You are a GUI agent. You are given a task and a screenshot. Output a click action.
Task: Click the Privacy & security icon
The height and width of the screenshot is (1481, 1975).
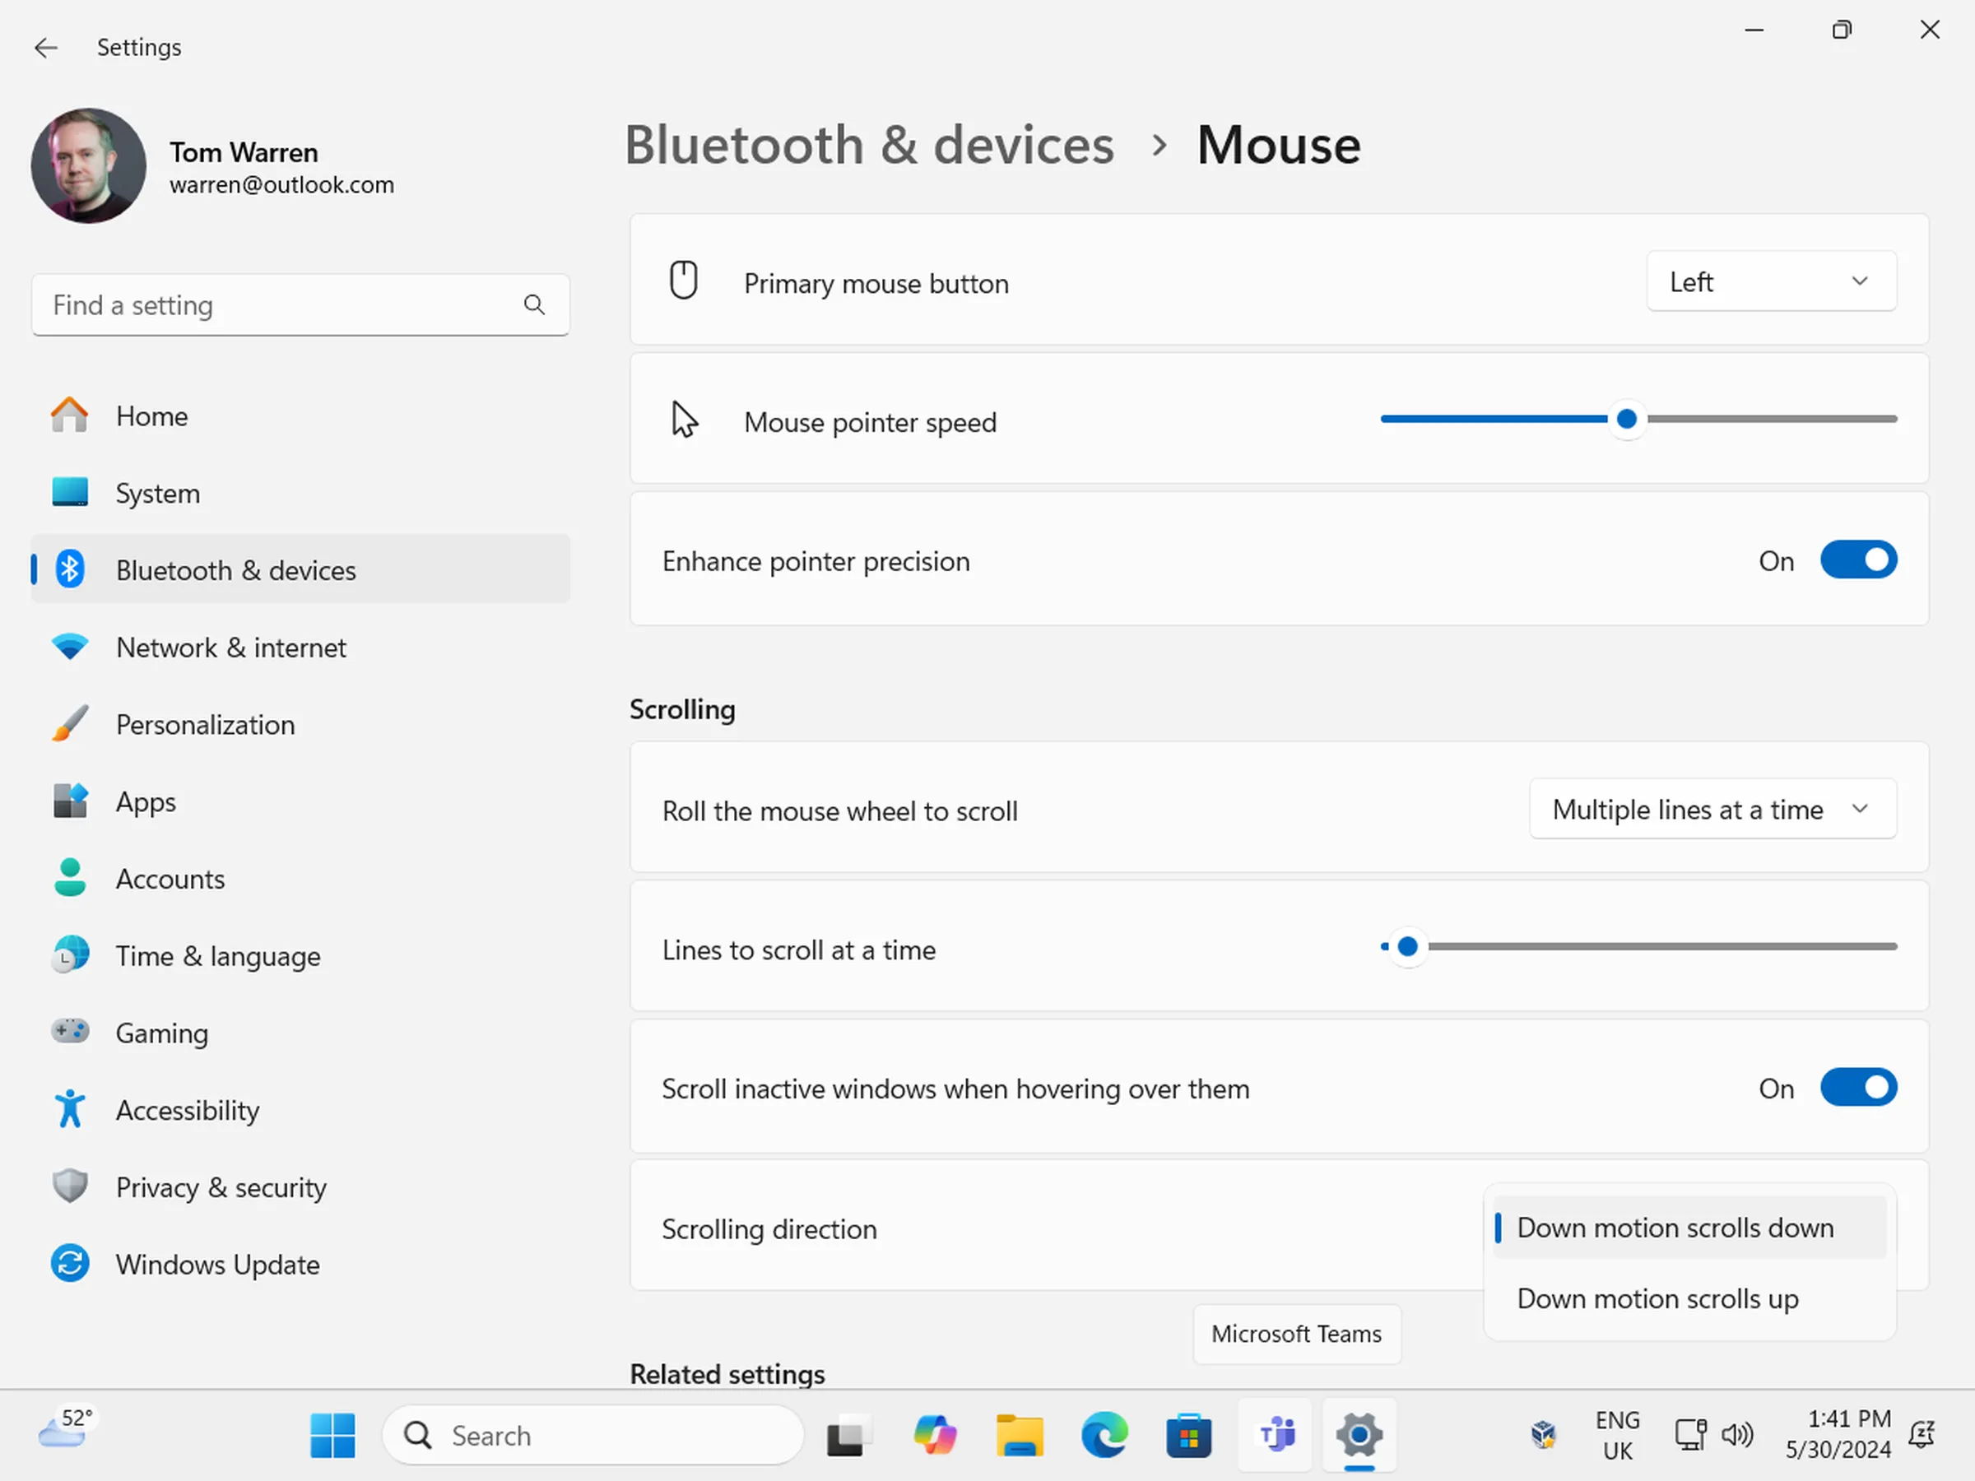point(67,1187)
